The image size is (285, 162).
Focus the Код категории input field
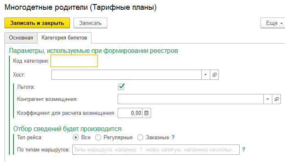coord(74,61)
